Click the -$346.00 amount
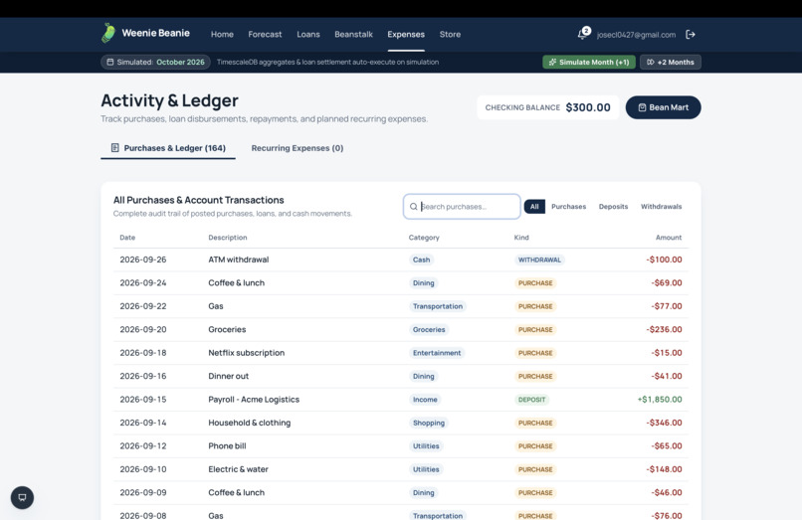 click(664, 423)
